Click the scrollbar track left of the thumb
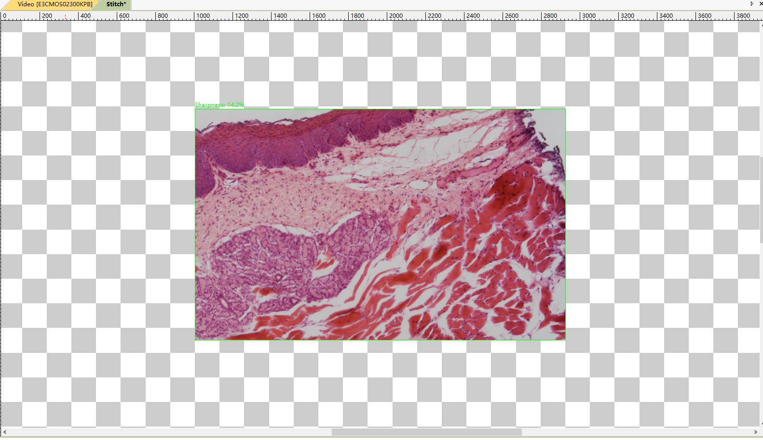Viewport: 763px width, 440px height. (169, 432)
